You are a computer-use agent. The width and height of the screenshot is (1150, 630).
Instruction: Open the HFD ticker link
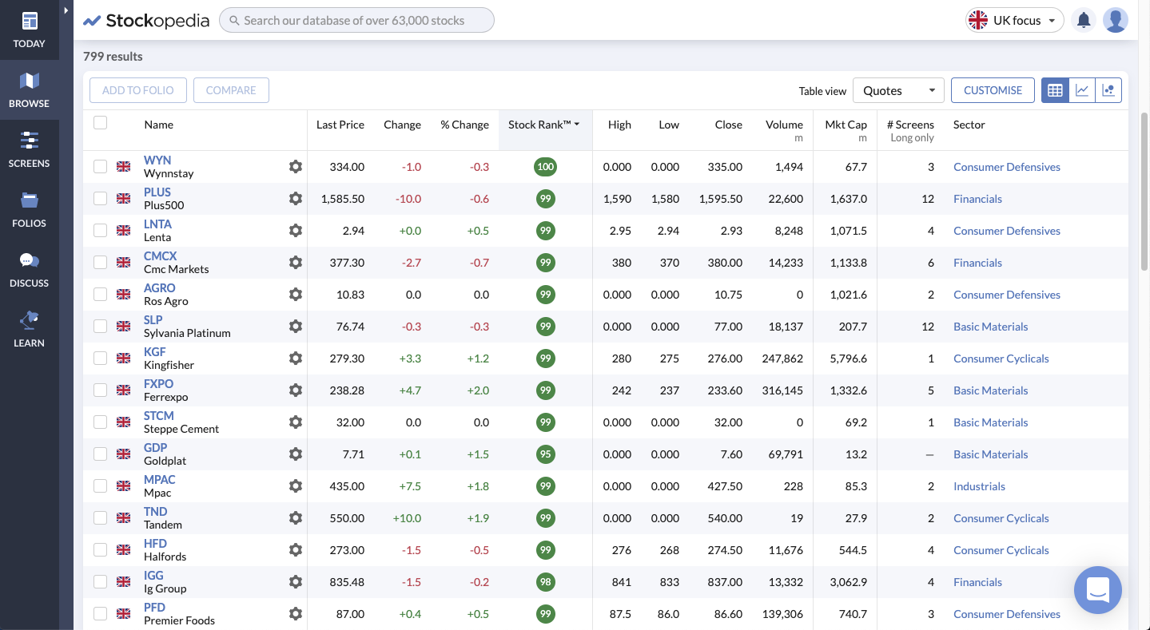coord(155,544)
